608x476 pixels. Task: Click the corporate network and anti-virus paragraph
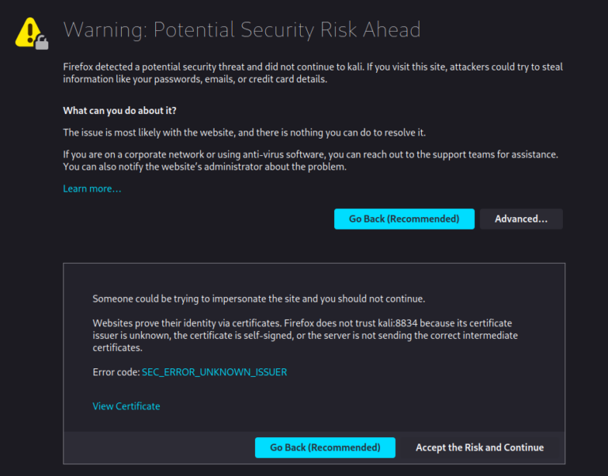[310, 154]
